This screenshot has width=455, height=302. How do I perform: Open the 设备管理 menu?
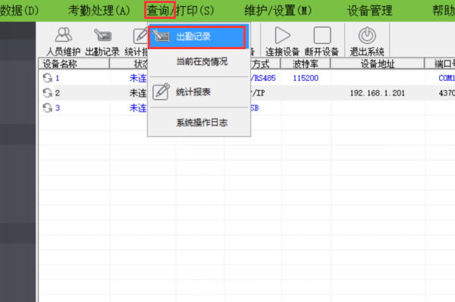click(369, 11)
